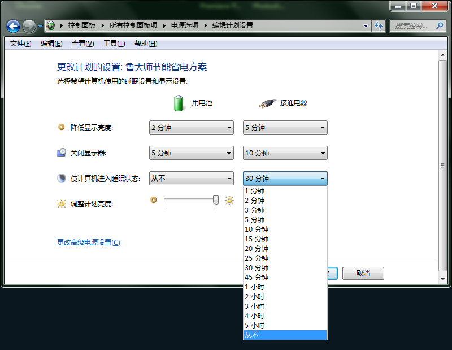The image size is (452, 350).
Task: Open the address bar history dropdown arrow
Action: (x=365, y=26)
